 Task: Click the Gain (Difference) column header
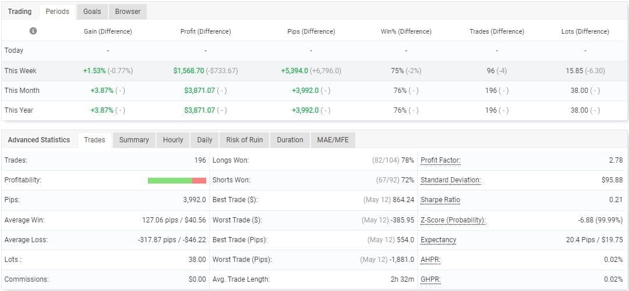coord(108,31)
